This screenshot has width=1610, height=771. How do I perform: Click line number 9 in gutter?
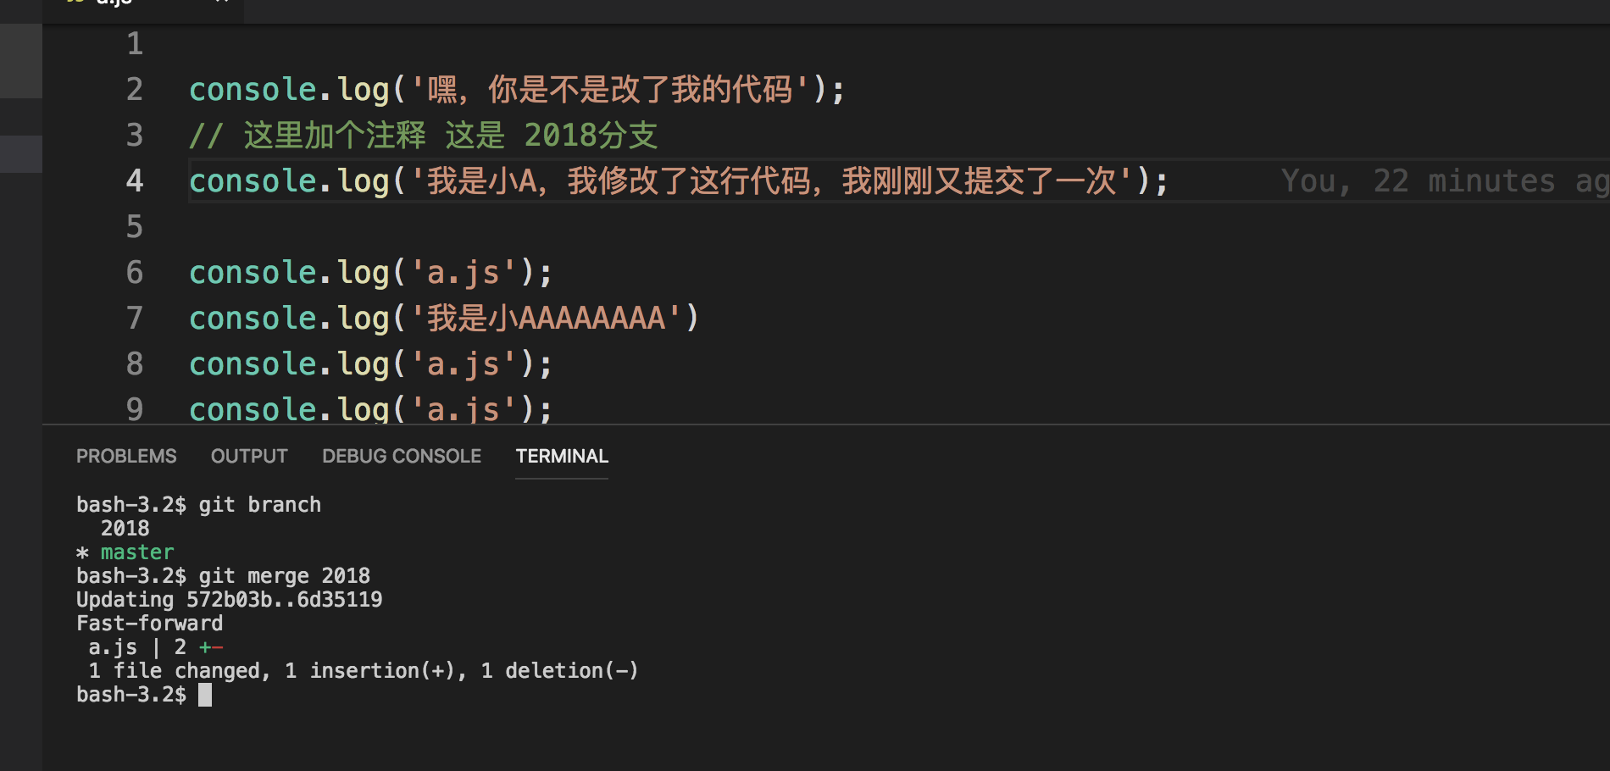(135, 409)
